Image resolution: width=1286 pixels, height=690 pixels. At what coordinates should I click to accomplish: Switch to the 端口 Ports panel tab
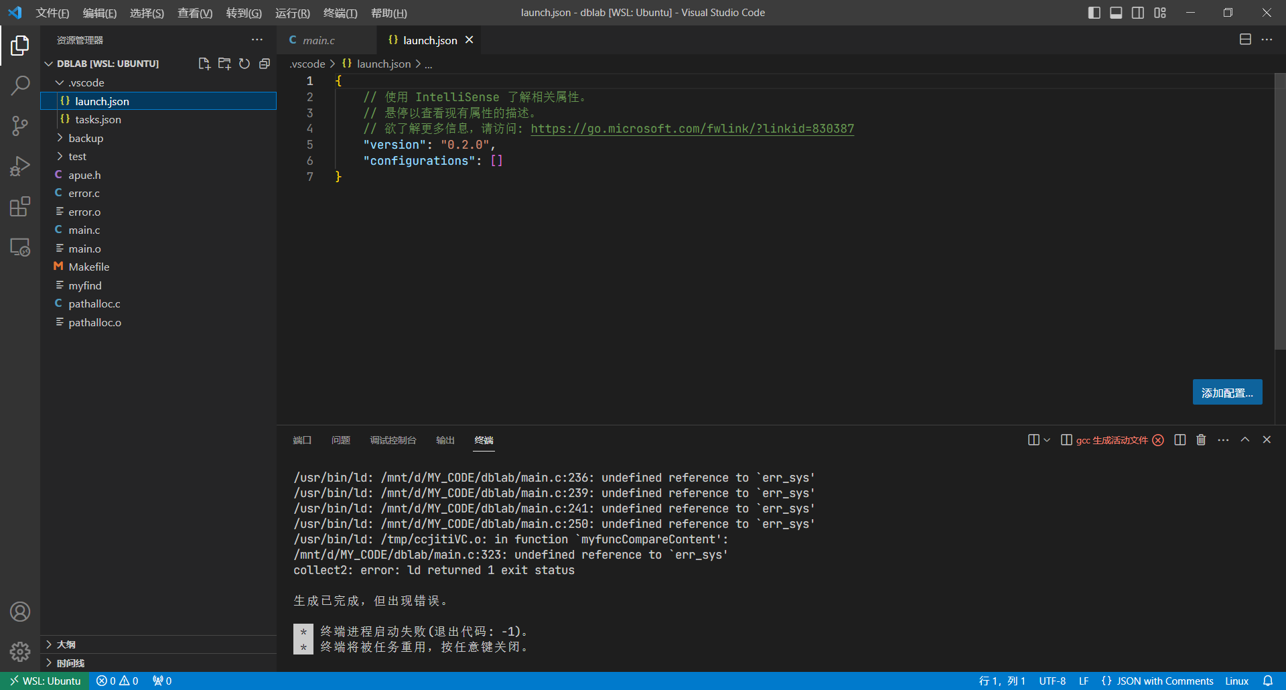click(x=302, y=440)
